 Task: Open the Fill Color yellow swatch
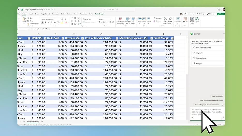tap(62, 22)
